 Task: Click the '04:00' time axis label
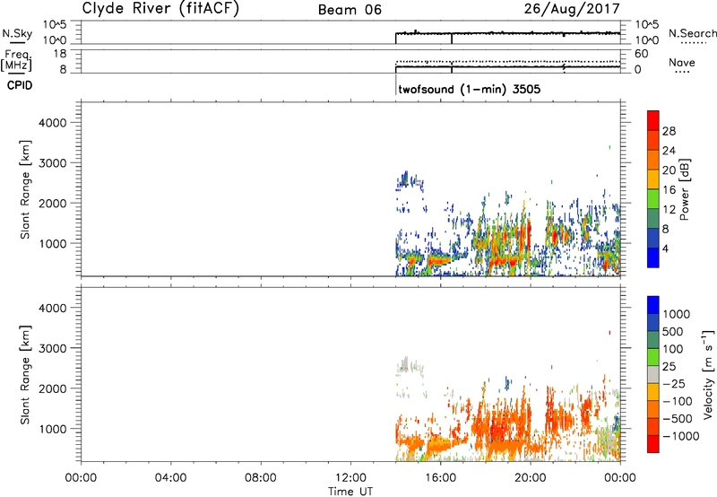tap(170, 478)
